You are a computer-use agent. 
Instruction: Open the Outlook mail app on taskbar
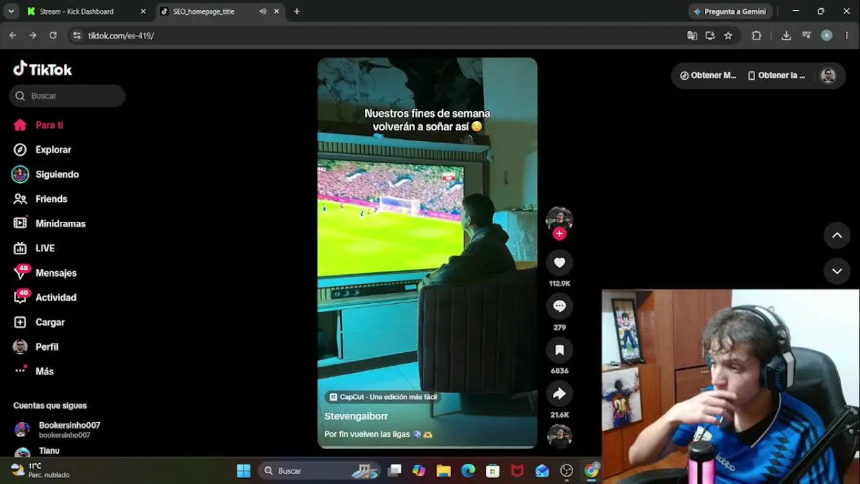click(x=542, y=471)
